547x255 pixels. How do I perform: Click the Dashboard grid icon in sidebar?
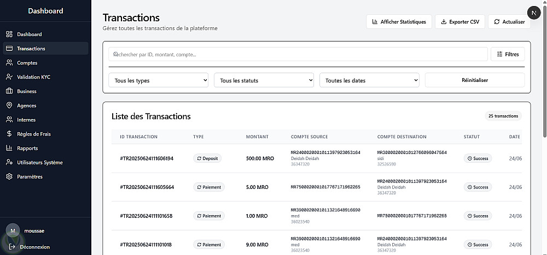(9, 34)
